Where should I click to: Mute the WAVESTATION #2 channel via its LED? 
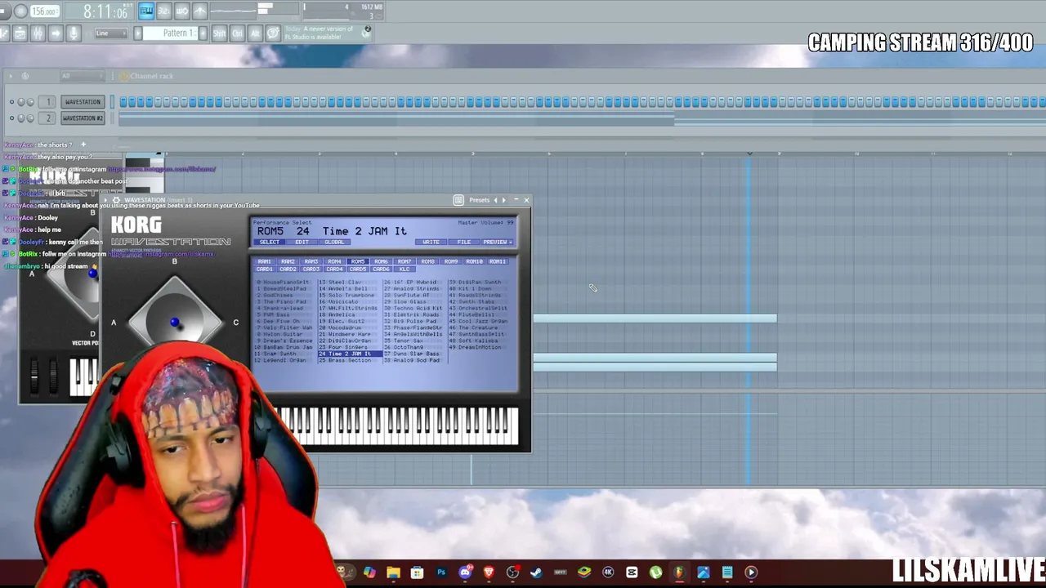tap(11, 118)
